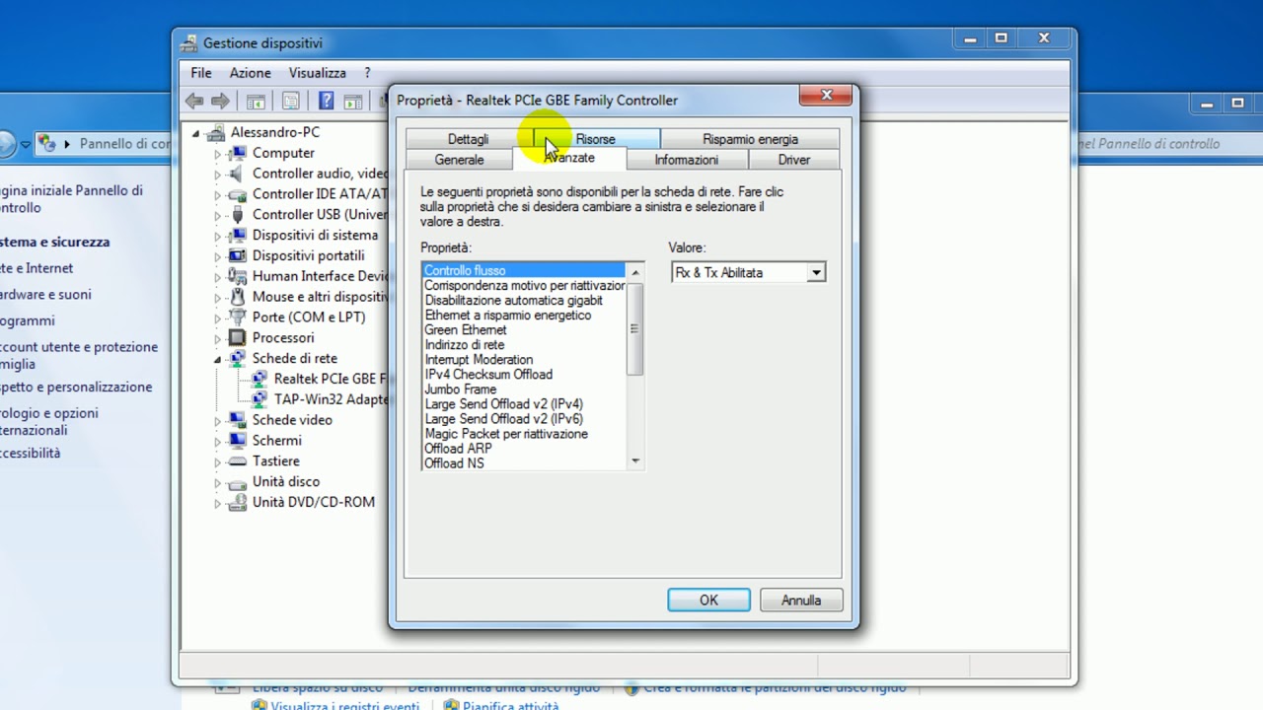
Task: Click the Schede video icon
Action: pos(237,420)
